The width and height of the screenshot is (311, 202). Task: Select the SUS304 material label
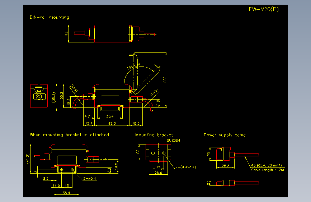174,141
